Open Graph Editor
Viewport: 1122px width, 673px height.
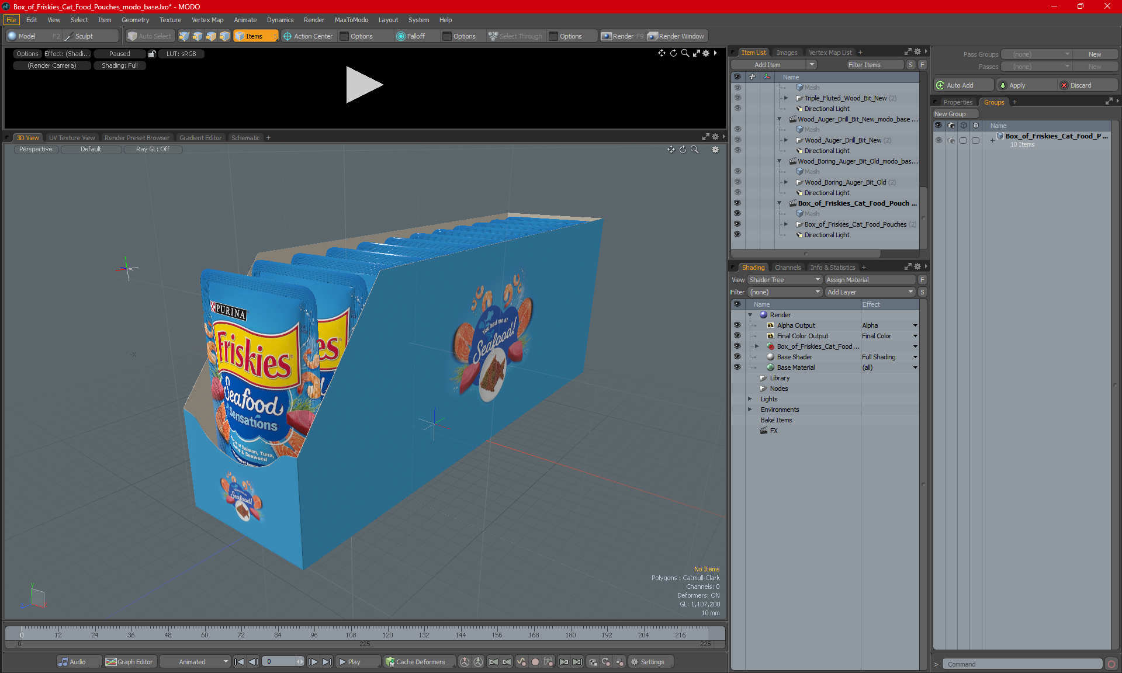click(130, 662)
